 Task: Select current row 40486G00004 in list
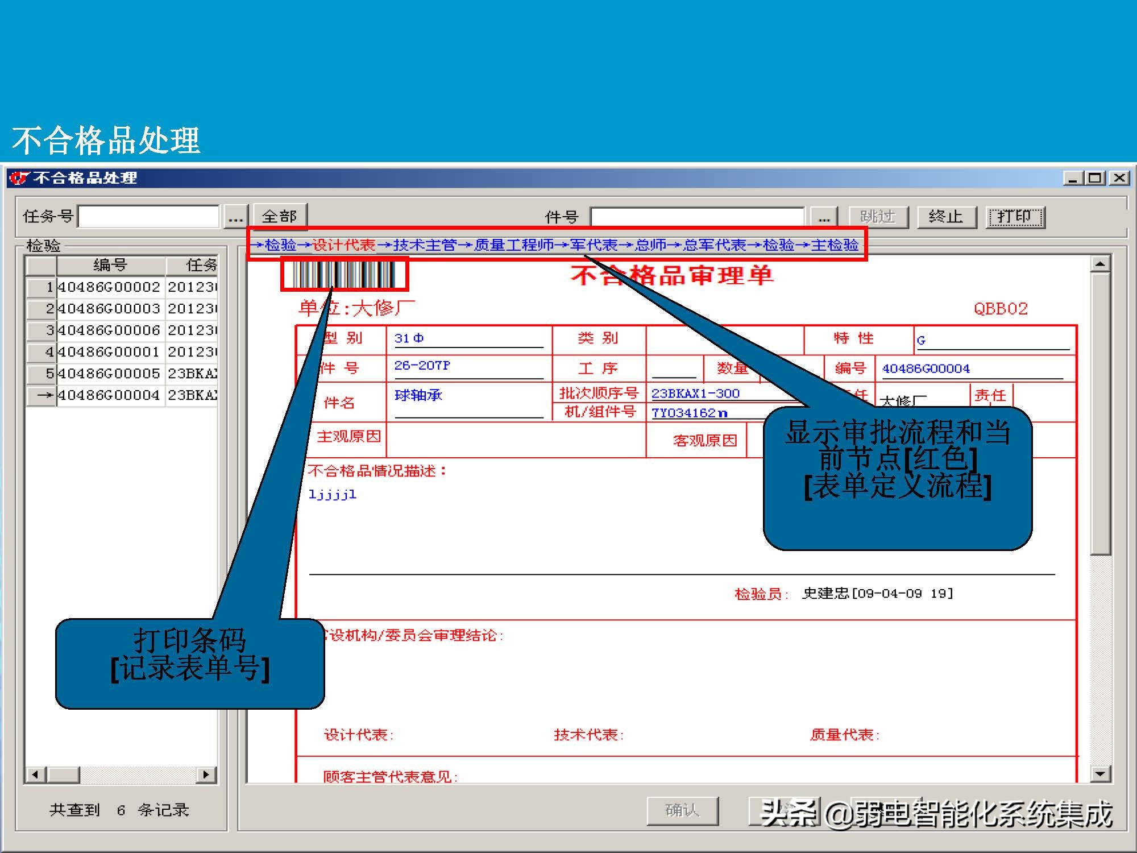(122, 395)
